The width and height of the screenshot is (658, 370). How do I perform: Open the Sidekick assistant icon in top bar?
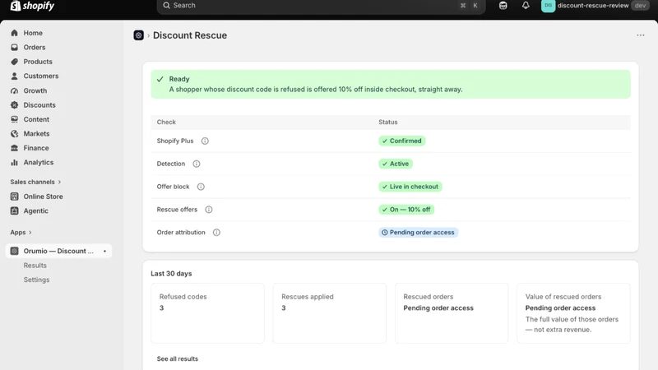click(x=503, y=6)
